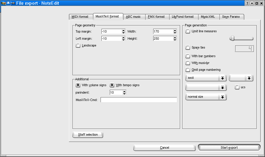Click the title bar help question-mark button
This screenshot has height=157, width=265.
(x=247, y=3)
